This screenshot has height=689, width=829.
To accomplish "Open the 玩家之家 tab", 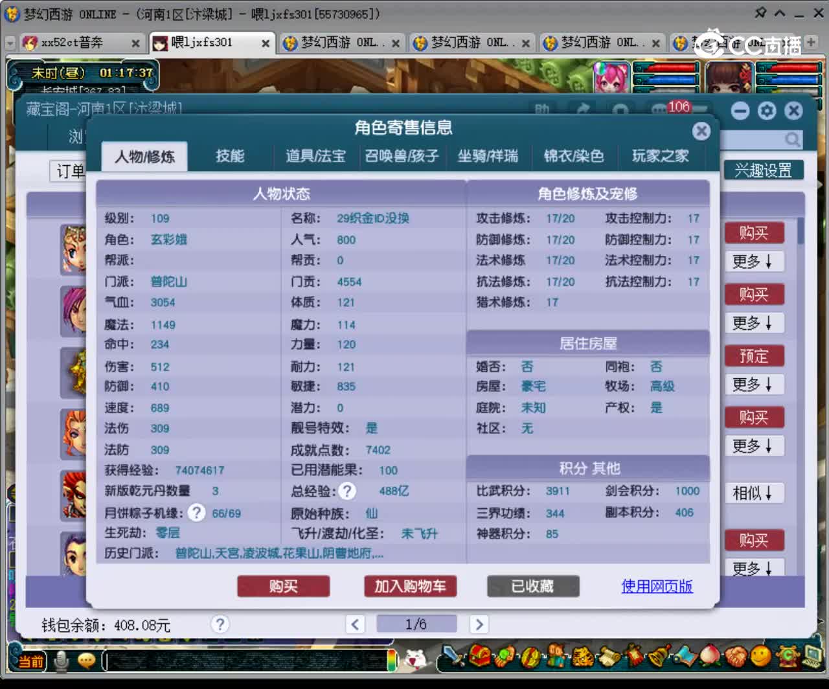I will 660,156.
